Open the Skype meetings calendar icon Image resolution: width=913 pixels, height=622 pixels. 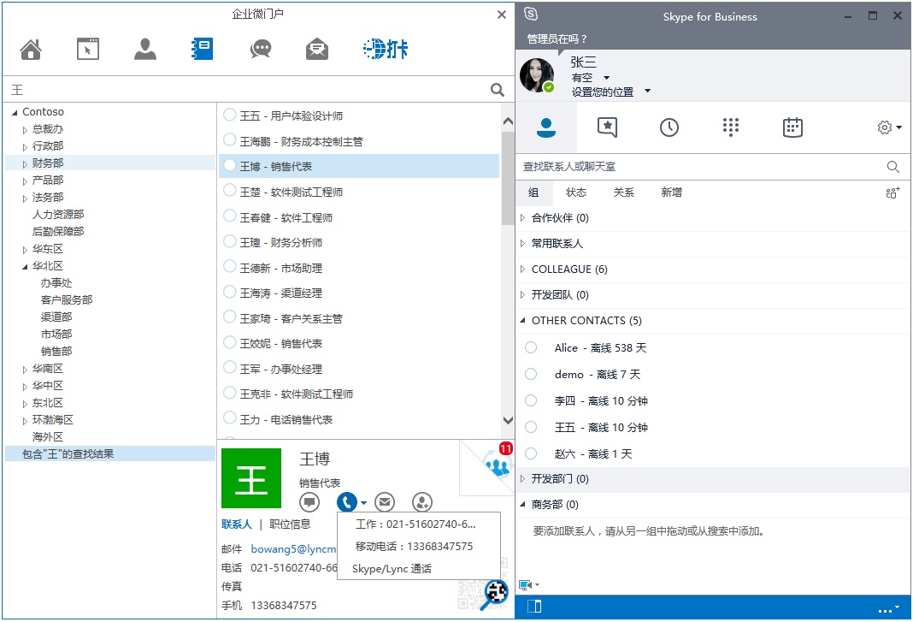792,127
